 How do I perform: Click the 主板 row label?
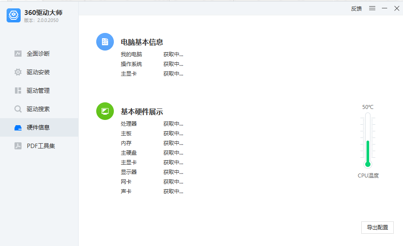[x=126, y=134]
